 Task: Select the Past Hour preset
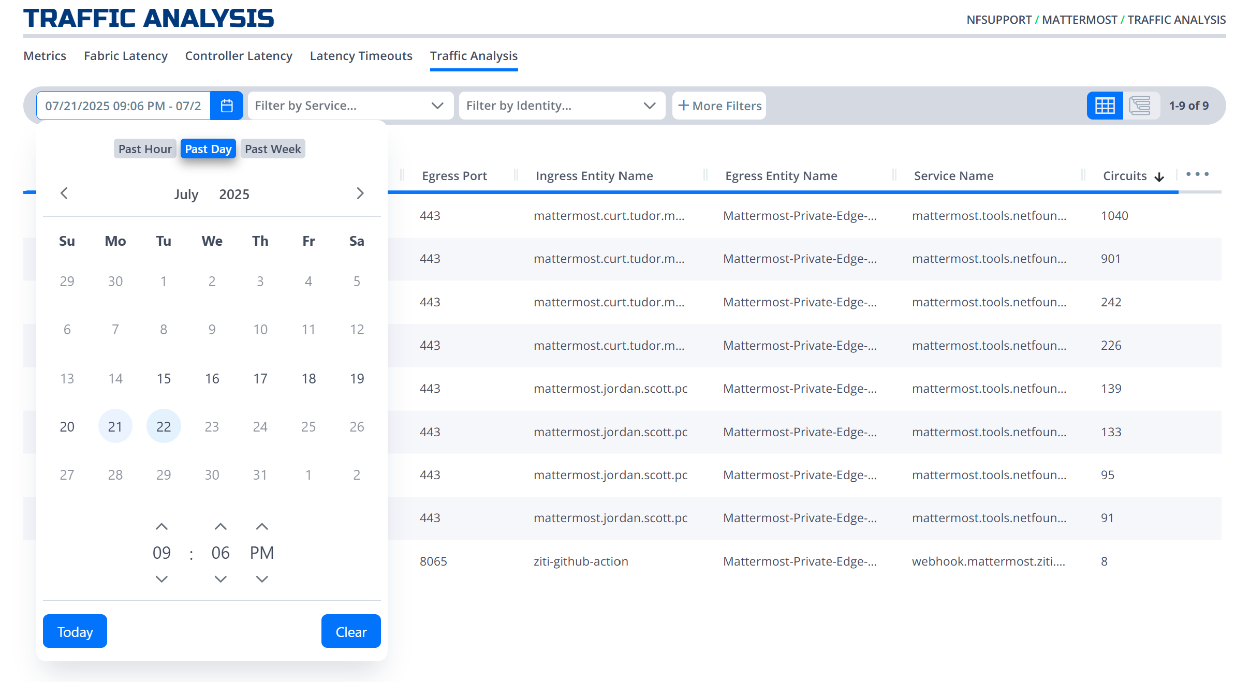[145, 149]
